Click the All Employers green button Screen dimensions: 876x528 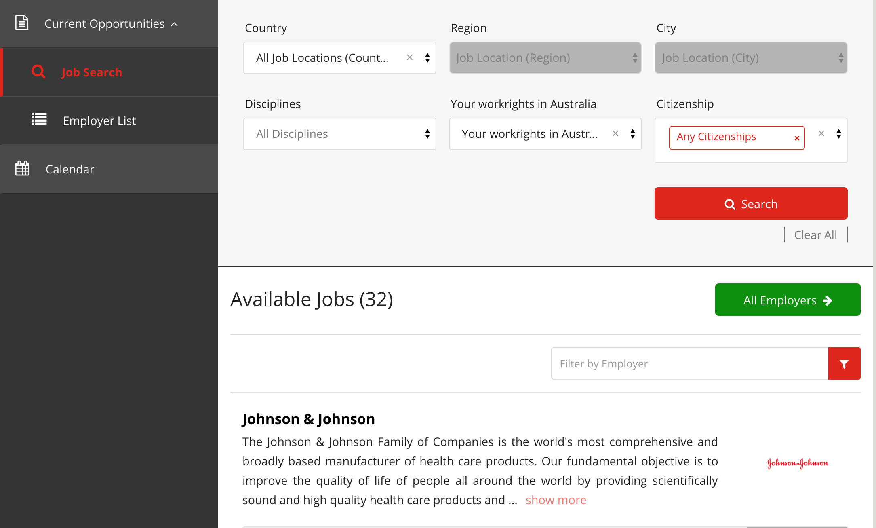click(x=788, y=300)
